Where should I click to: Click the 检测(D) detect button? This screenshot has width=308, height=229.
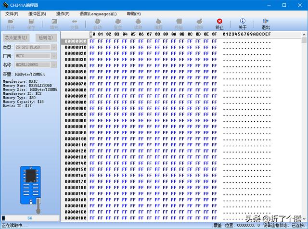point(46,38)
